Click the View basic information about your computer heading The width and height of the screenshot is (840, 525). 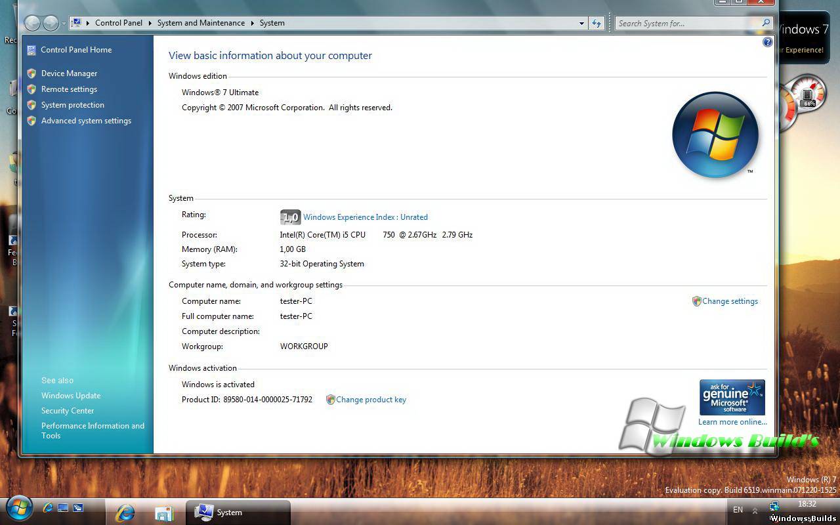(x=270, y=56)
